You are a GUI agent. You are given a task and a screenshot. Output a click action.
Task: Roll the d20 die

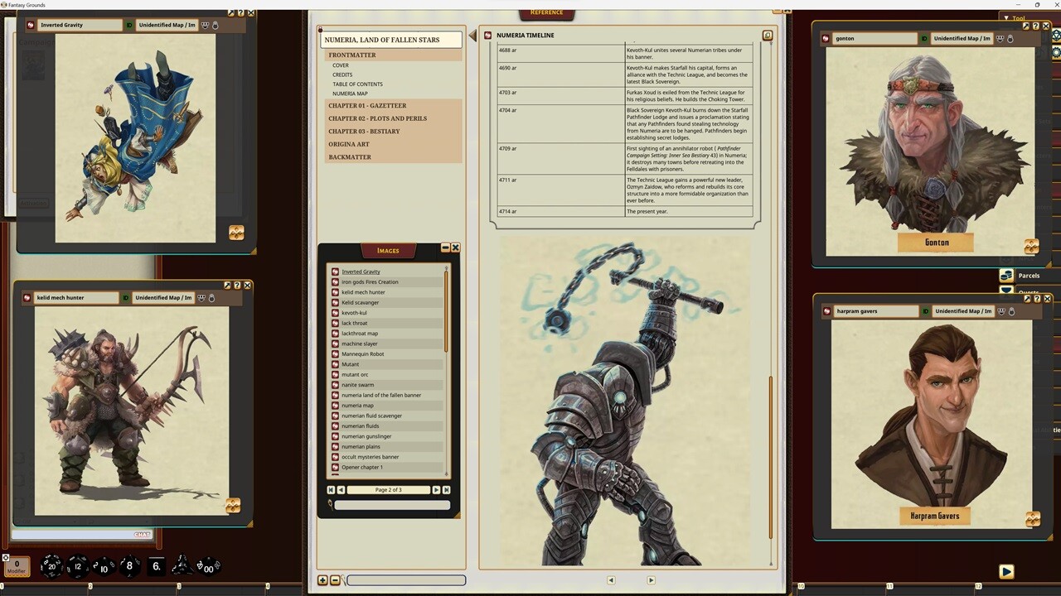pos(51,566)
